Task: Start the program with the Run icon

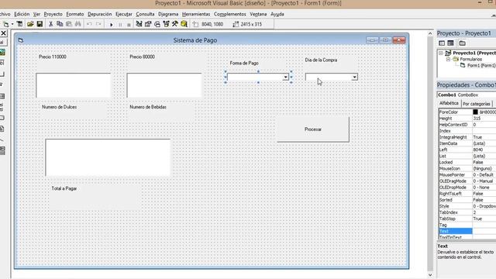Action: tap(112, 24)
